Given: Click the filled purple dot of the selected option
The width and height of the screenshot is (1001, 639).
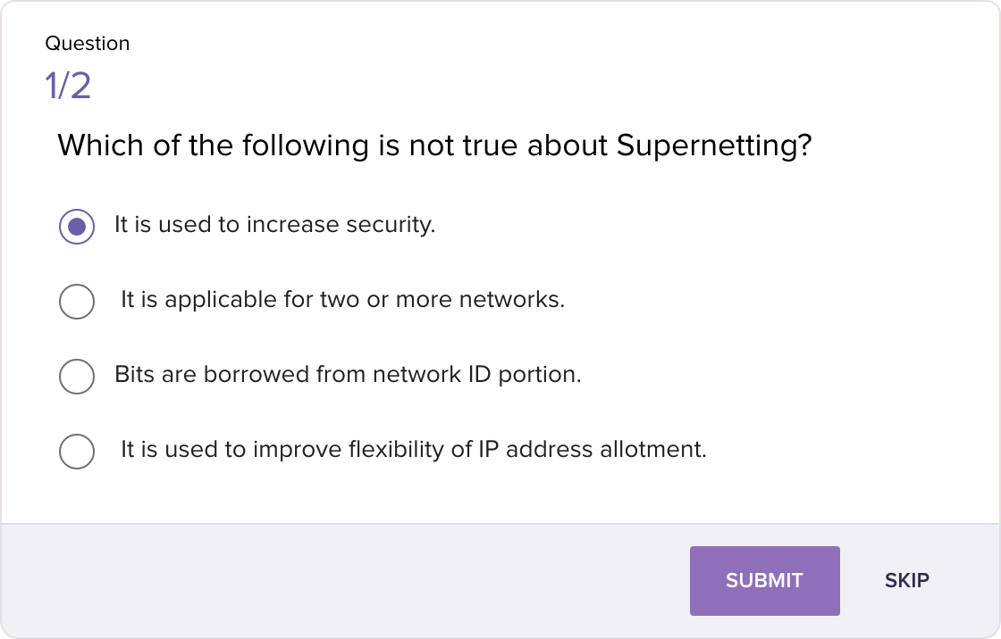Looking at the screenshot, I should click(77, 226).
